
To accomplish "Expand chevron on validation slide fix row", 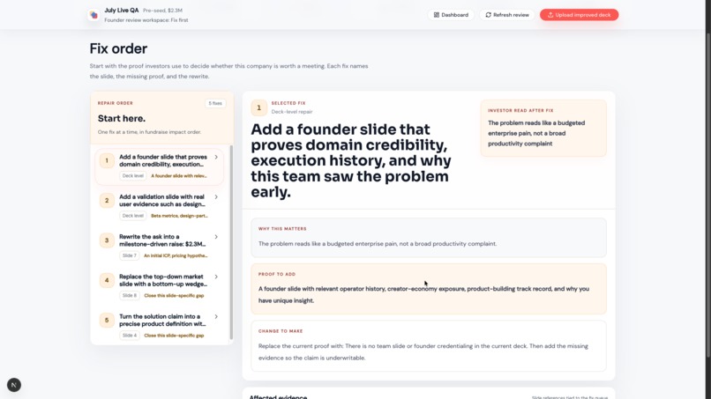I will (x=216, y=197).
